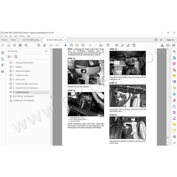Viewport: 177px width, 177px height.
Task: Click the scrolling mode keyboard icon
Action: click(x=108, y=45)
